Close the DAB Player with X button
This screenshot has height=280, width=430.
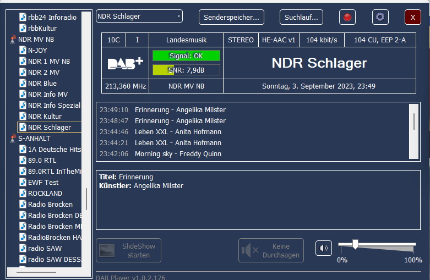(x=413, y=17)
